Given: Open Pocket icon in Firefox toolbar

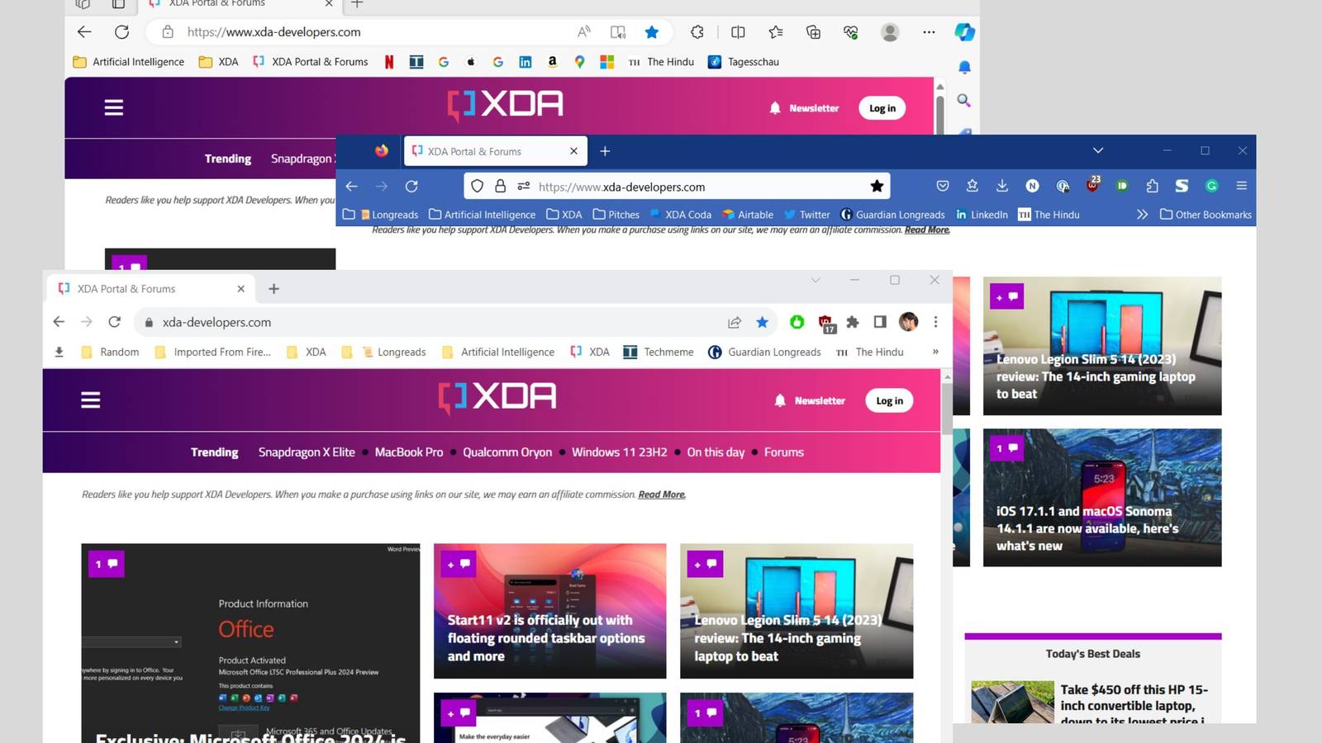Looking at the screenshot, I should coord(943,186).
